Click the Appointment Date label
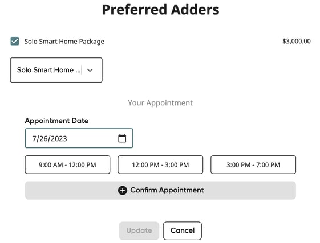This screenshot has width=320, height=243. 56,121
